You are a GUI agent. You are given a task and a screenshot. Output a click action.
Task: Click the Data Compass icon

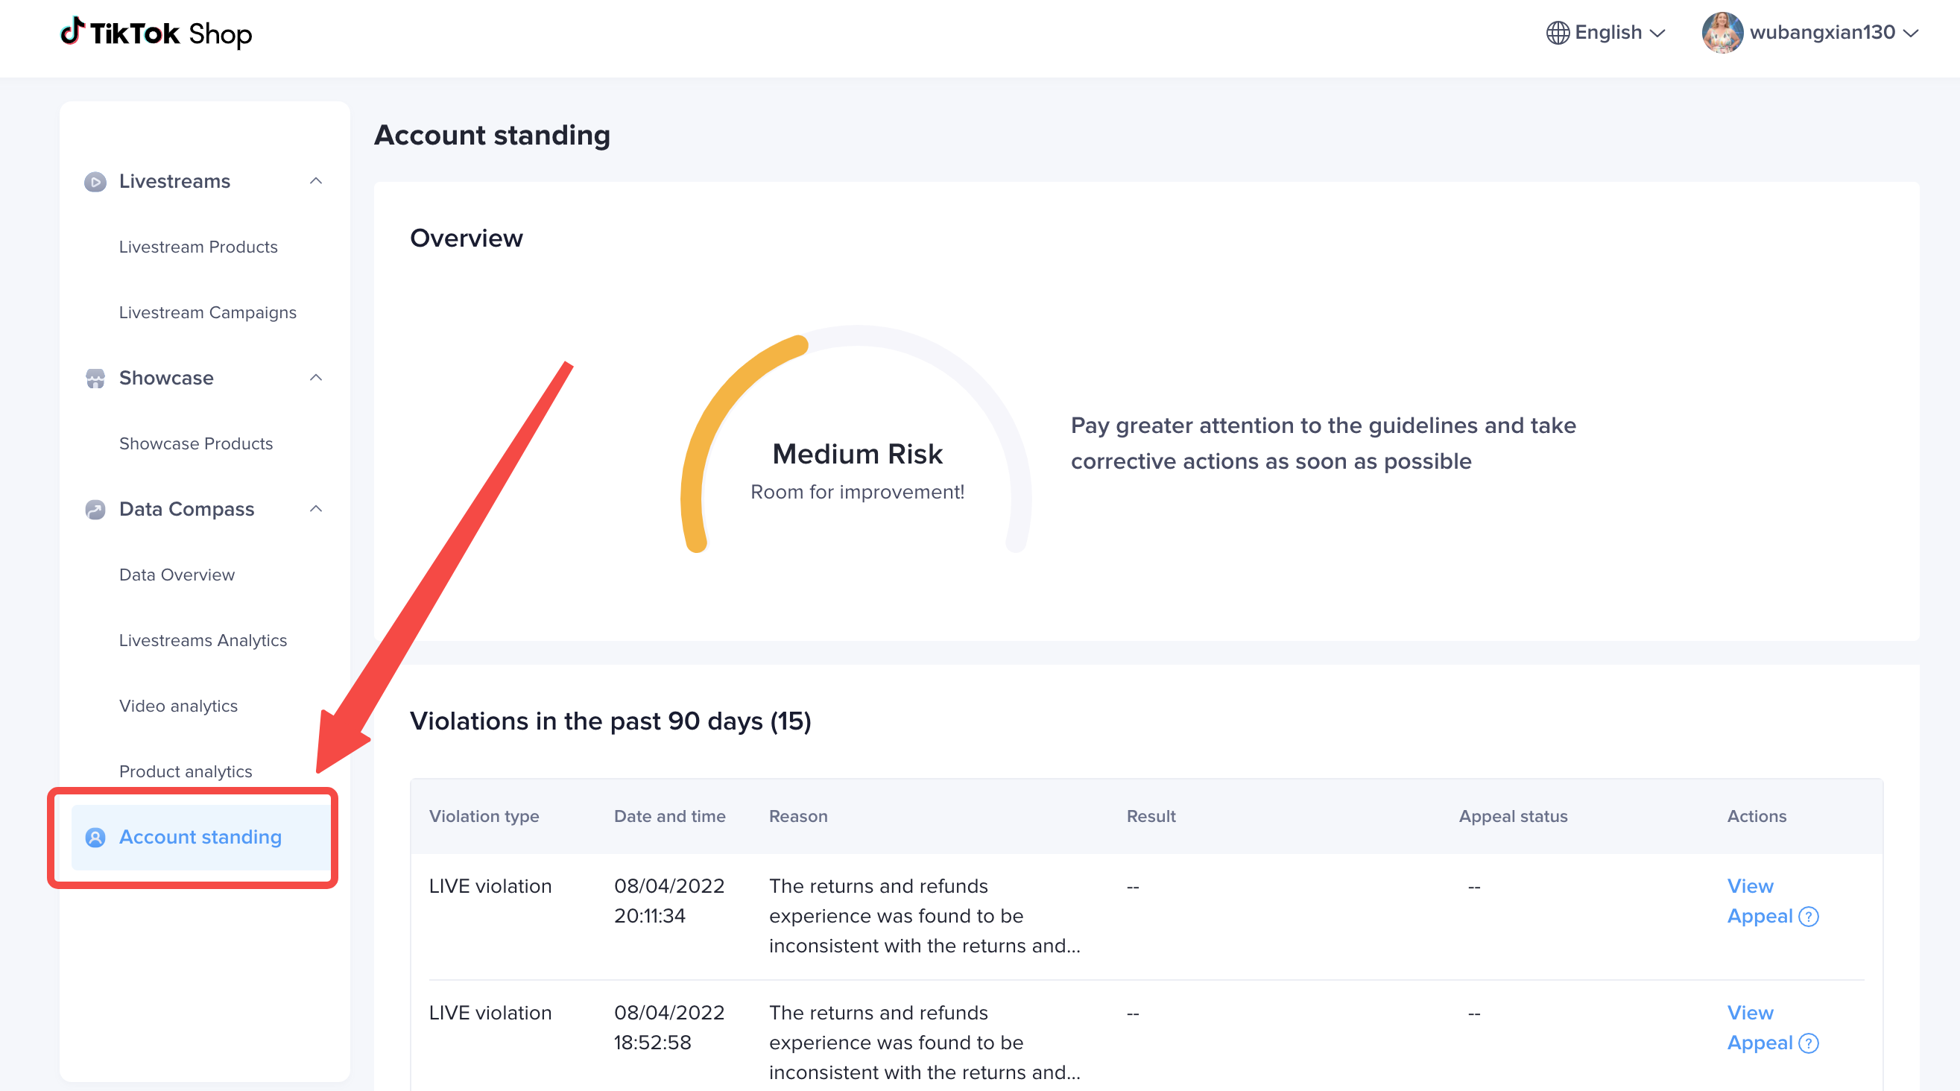point(95,510)
